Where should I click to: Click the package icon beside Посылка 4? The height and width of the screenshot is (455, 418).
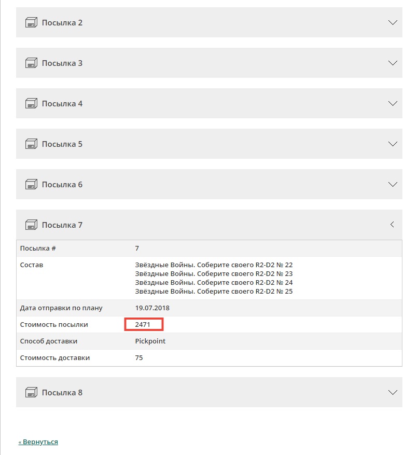point(32,103)
